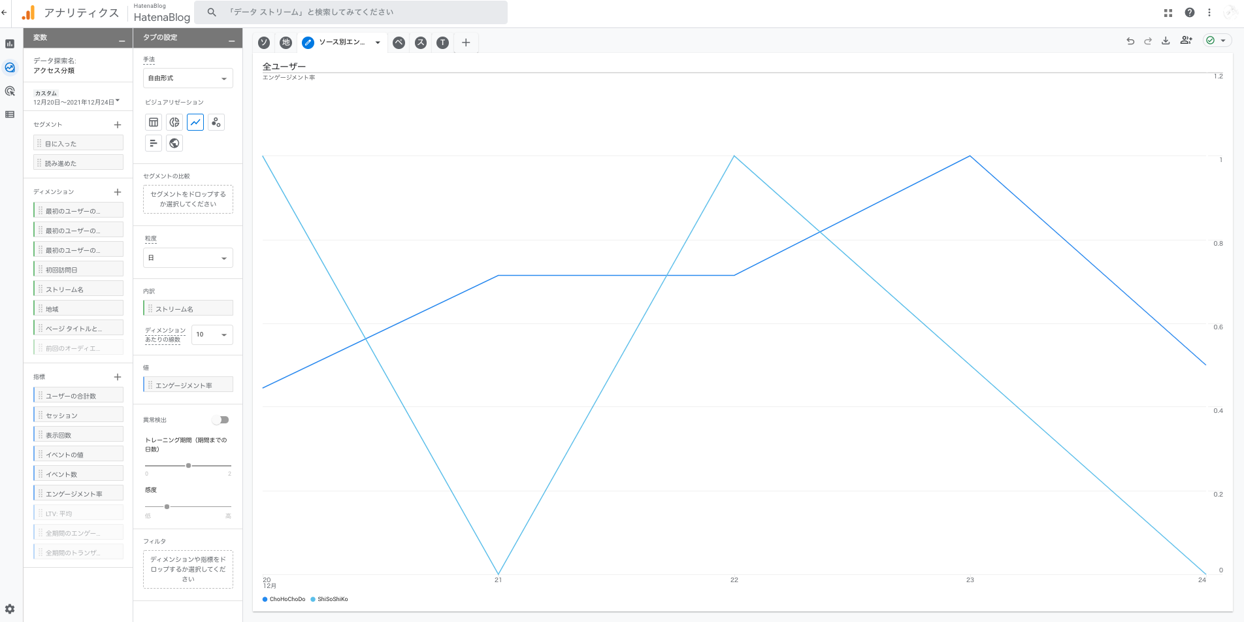Open the HatenaBlog property selector
Viewport: 1244px width, 622px height.
click(161, 13)
